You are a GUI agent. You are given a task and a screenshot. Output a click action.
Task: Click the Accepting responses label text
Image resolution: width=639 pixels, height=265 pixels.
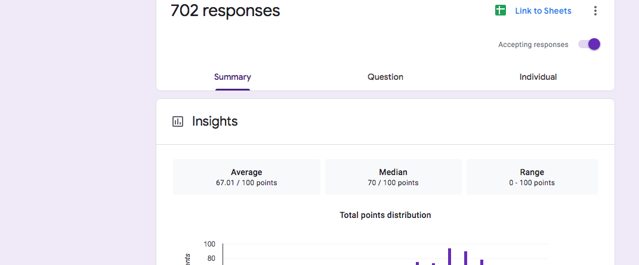533,45
